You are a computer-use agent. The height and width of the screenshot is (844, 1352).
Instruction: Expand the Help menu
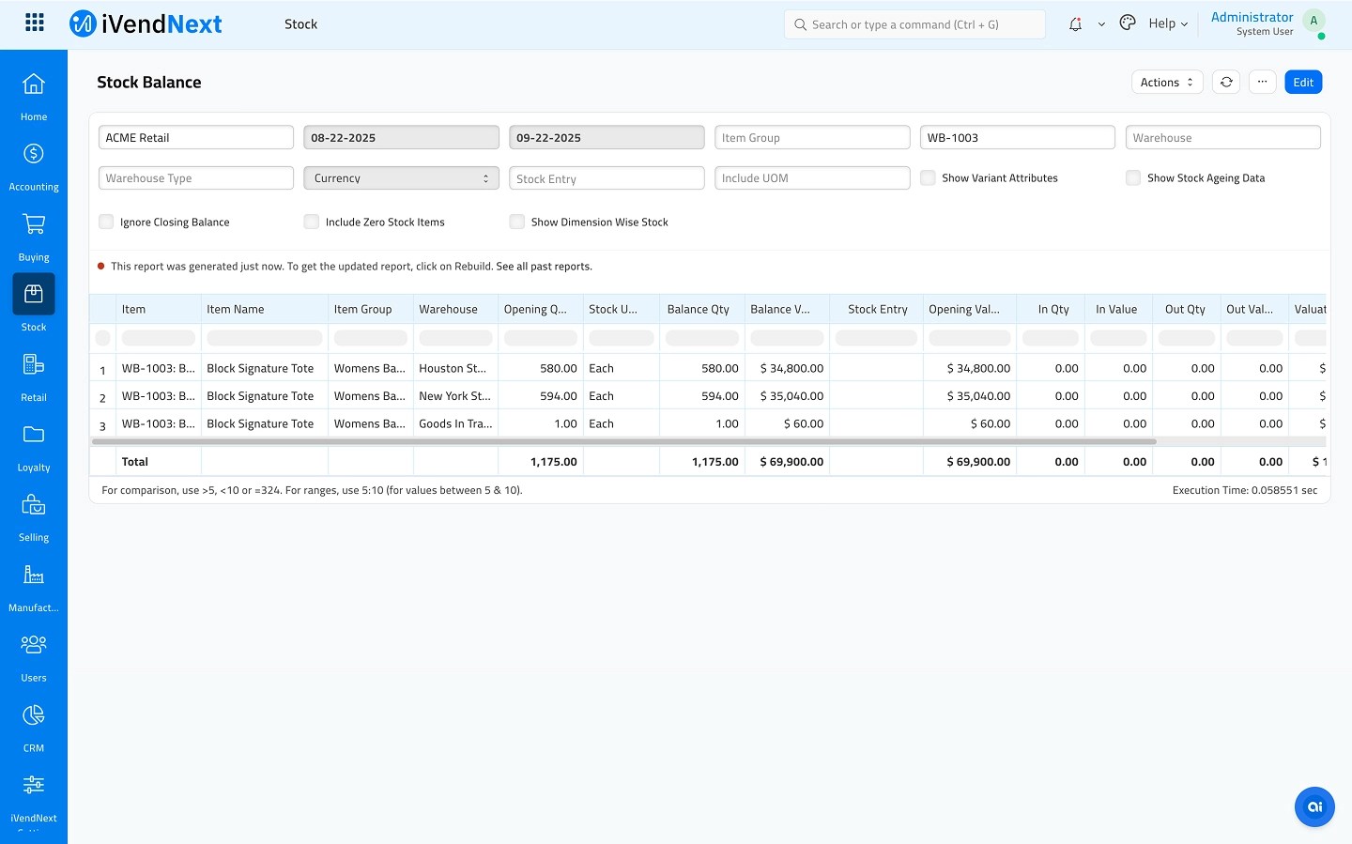point(1168,23)
